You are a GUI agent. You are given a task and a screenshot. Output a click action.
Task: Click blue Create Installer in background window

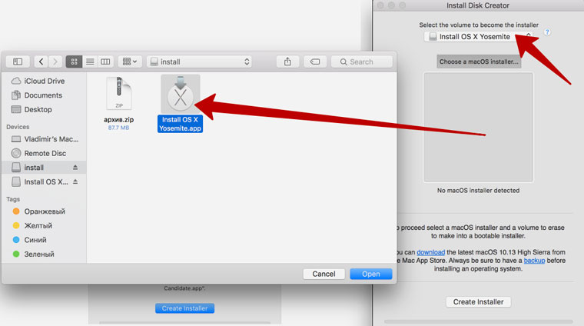click(184, 308)
